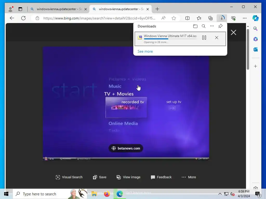Open volume tray icon

232,194
